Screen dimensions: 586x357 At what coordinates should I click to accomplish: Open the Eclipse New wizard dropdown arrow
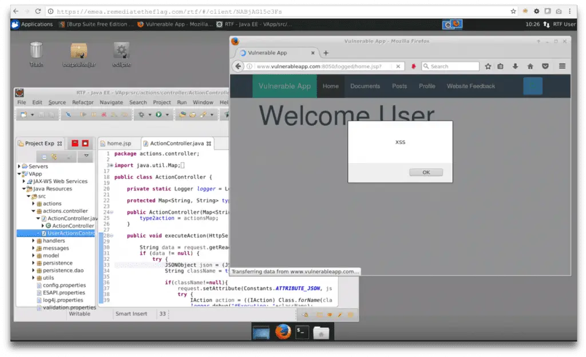coord(32,114)
